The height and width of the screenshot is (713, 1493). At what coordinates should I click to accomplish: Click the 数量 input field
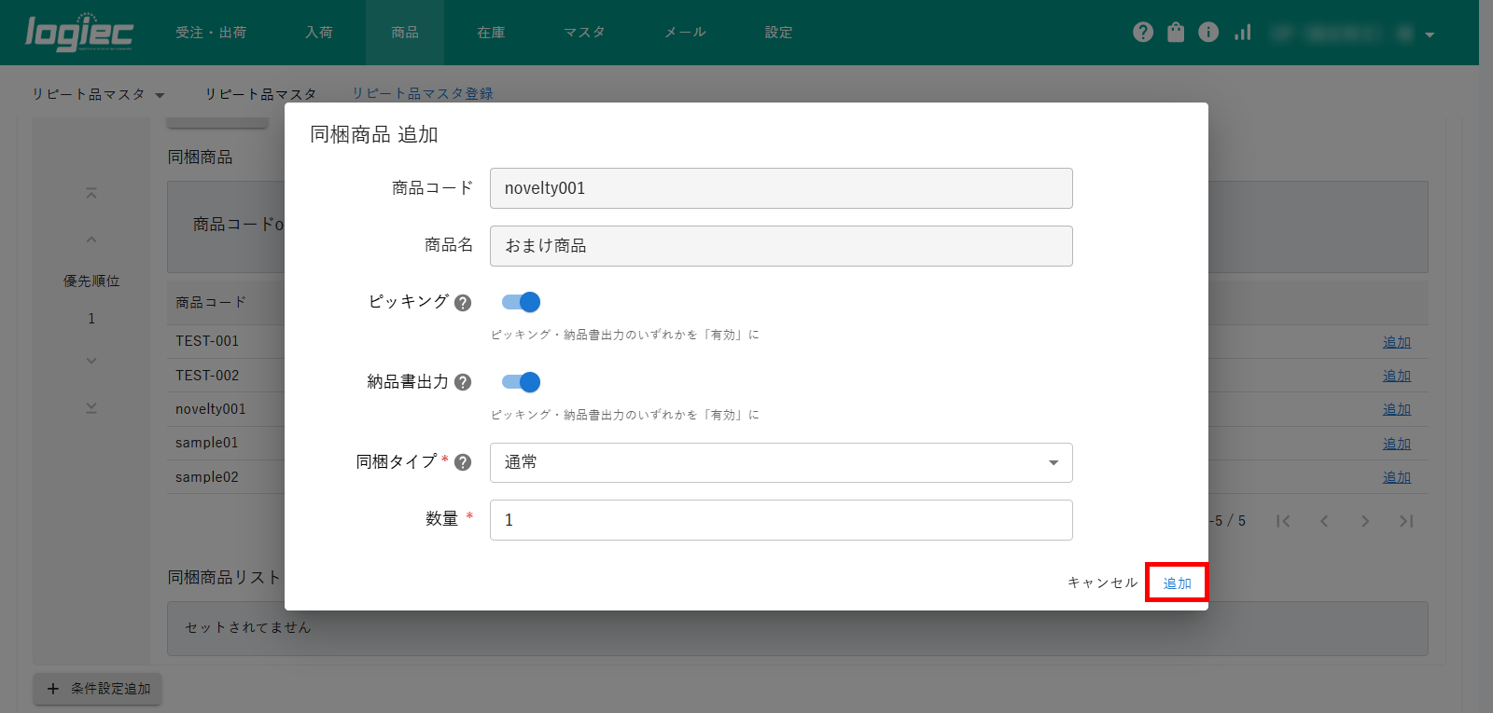(780, 520)
